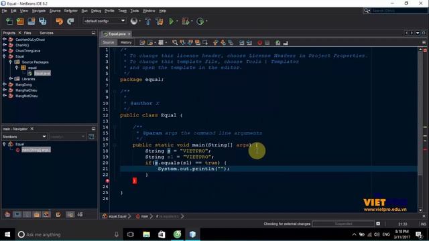Toggle Bookmark in editor toolbar
429x241 pixels.
(x=231, y=43)
